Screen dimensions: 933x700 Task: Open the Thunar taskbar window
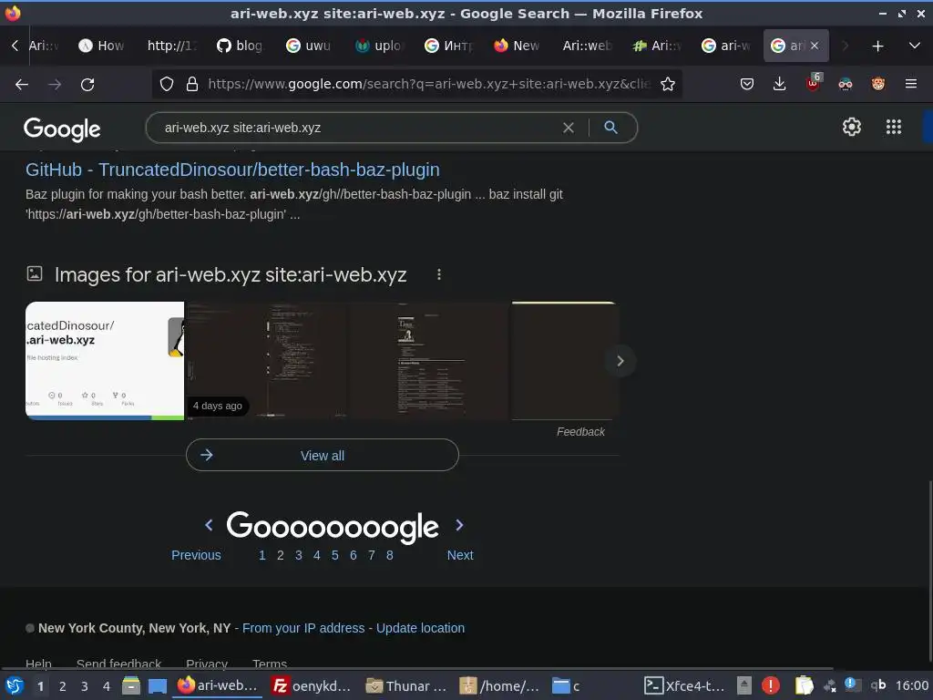(x=406, y=686)
